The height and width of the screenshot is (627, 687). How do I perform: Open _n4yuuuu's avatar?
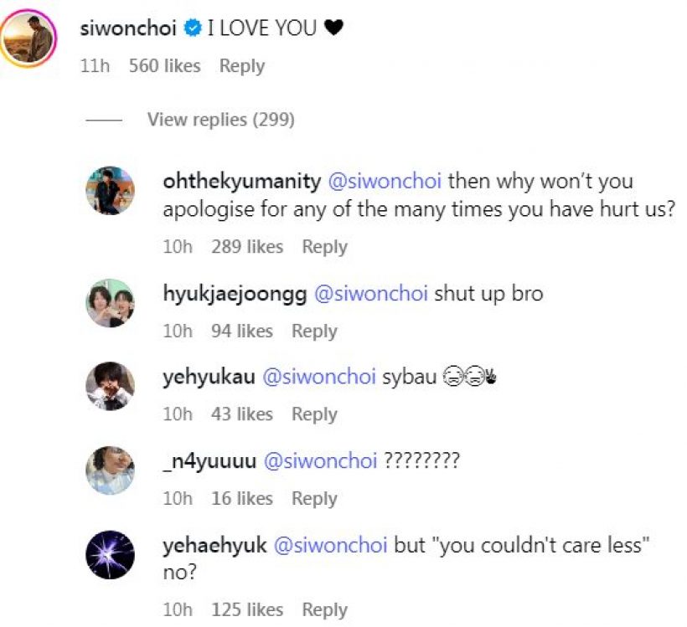point(110,470)
